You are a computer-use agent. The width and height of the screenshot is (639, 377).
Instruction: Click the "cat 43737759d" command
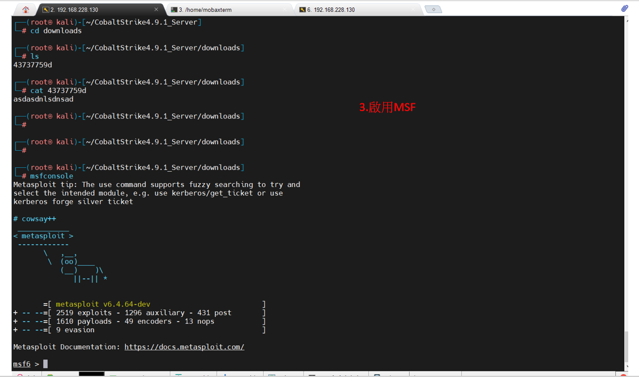58,91
